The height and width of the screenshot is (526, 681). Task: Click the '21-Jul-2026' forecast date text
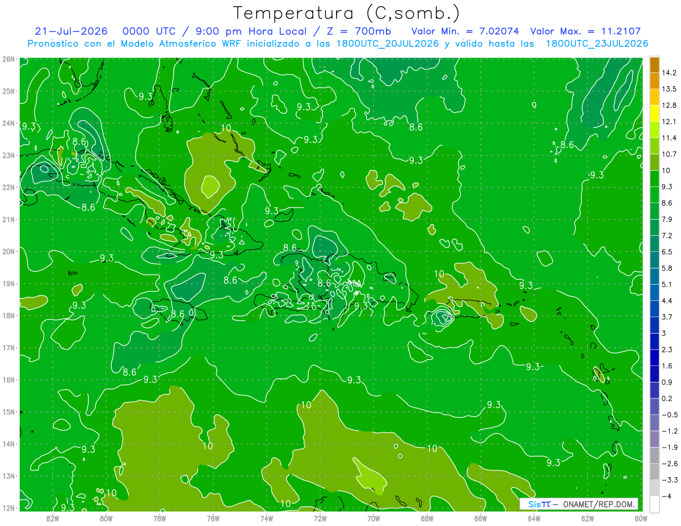click(71, 31)
